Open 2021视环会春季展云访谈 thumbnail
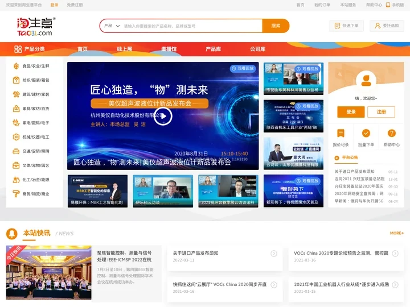 228,191
